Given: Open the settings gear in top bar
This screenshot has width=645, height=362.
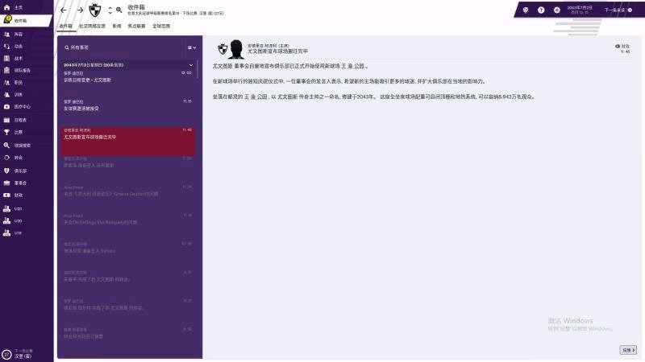Looking at the screenshot, I should click(x=556, y=10).
